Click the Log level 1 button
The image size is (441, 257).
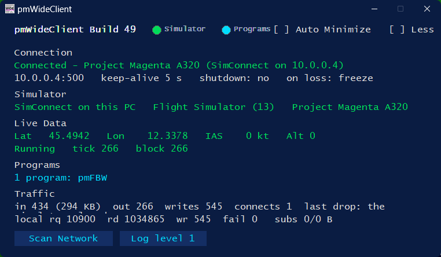coord(163,238)
